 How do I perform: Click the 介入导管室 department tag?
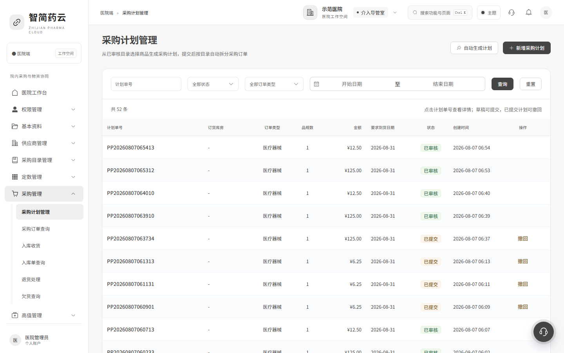tap(371, 13)
